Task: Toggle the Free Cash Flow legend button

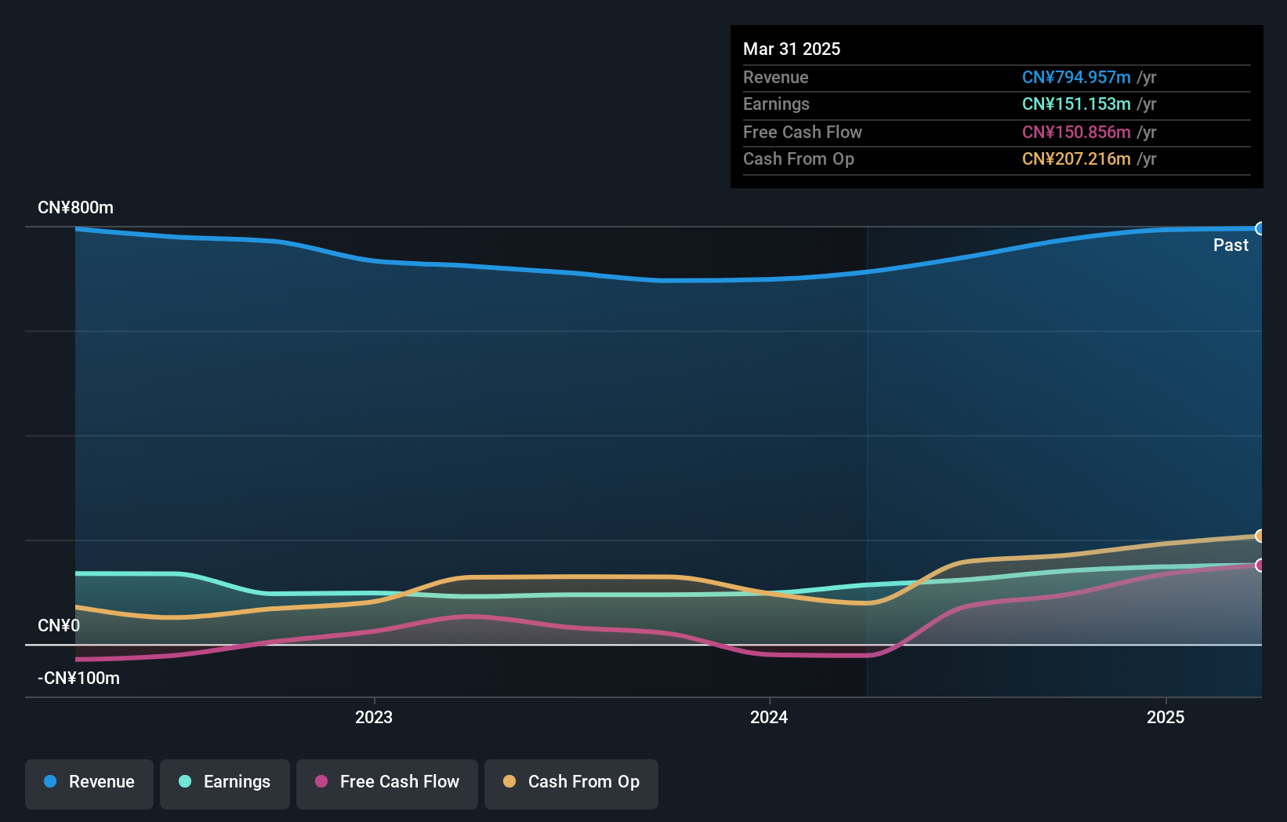Action: (387, 784)
